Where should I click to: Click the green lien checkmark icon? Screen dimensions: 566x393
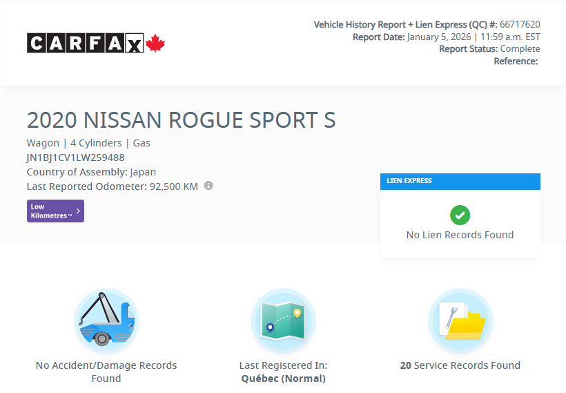point(460,215)
